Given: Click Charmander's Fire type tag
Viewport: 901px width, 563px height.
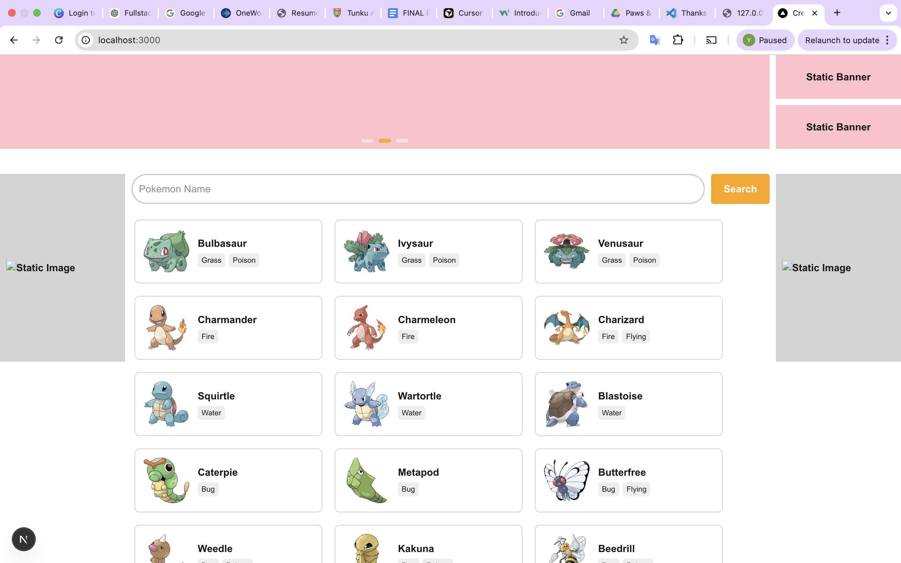Looking at the screenshot, I should click(x=208, y=337).
